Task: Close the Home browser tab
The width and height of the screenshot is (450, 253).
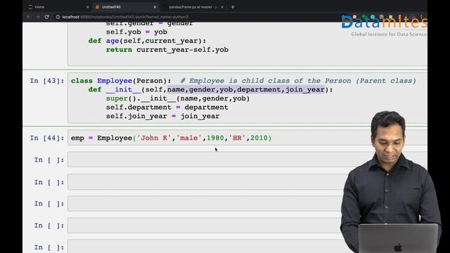Action: coord(87,7)
